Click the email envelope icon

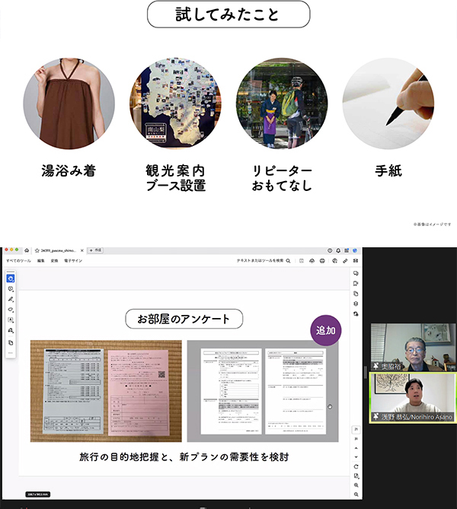(x=356, y=261)
